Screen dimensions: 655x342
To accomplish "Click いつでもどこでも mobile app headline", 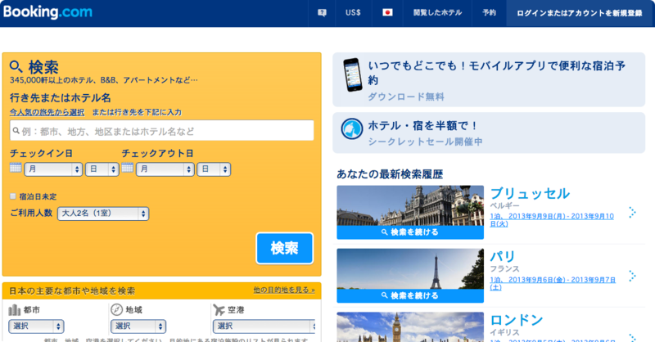I will click(497, 73).
